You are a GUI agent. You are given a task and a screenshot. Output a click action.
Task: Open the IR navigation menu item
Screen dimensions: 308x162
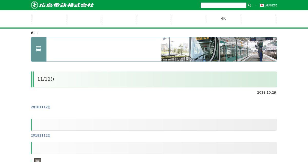tap(223, 19)
